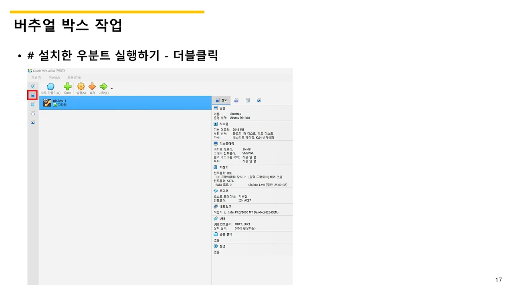This screenshot has width=513, height=288.
Task: Open the 머신(M) menu
Action: [x=54, y=78]
